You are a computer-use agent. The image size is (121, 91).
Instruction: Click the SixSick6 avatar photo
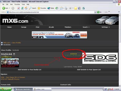click(x=10, y=63)
